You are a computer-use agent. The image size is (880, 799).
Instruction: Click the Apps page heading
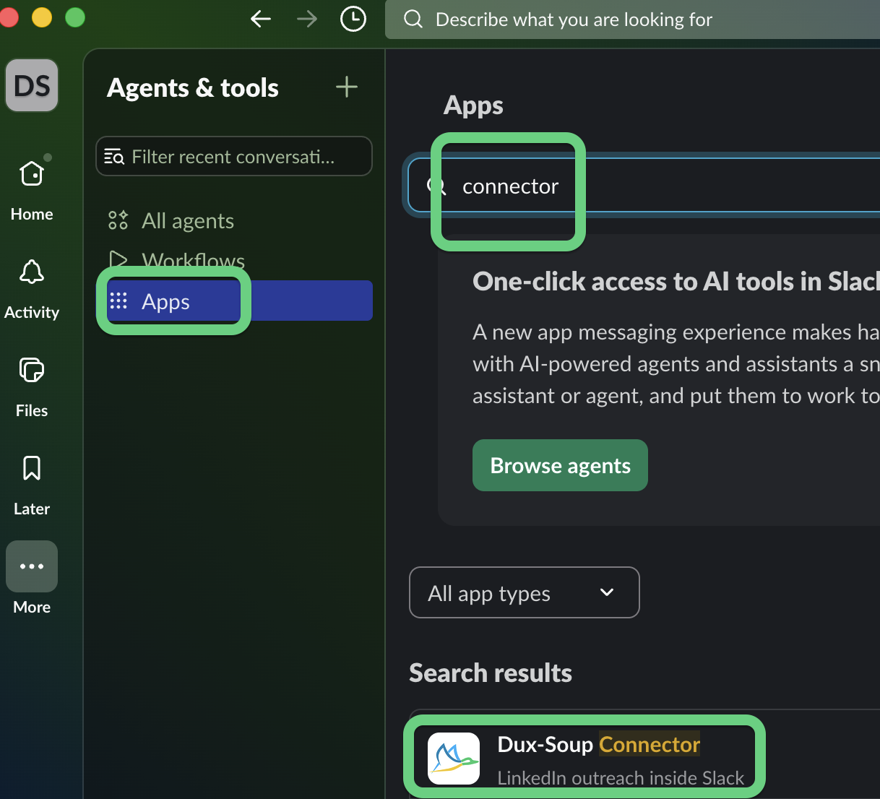tap(473, 105)
